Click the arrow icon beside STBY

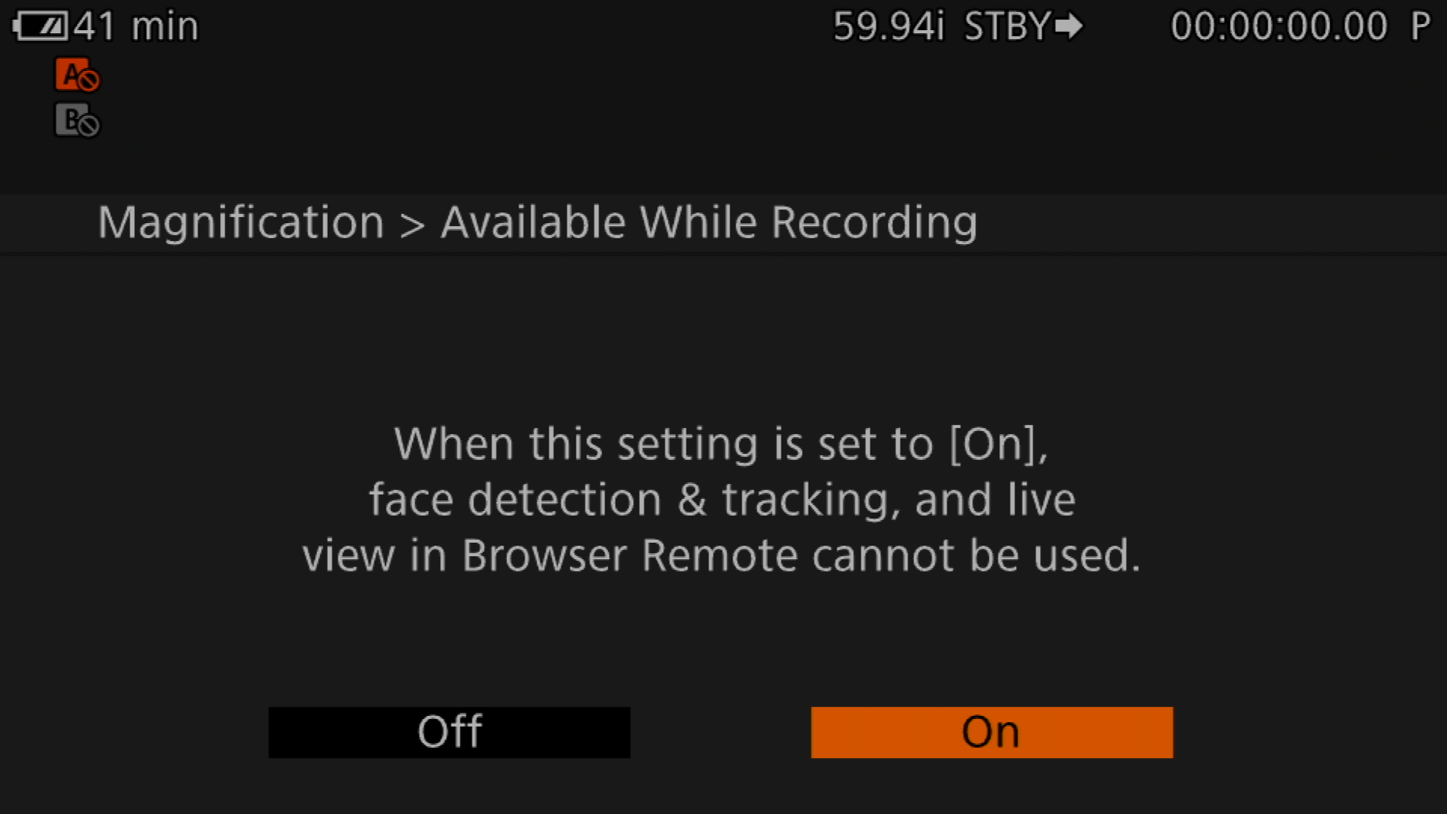[1068, 26]
